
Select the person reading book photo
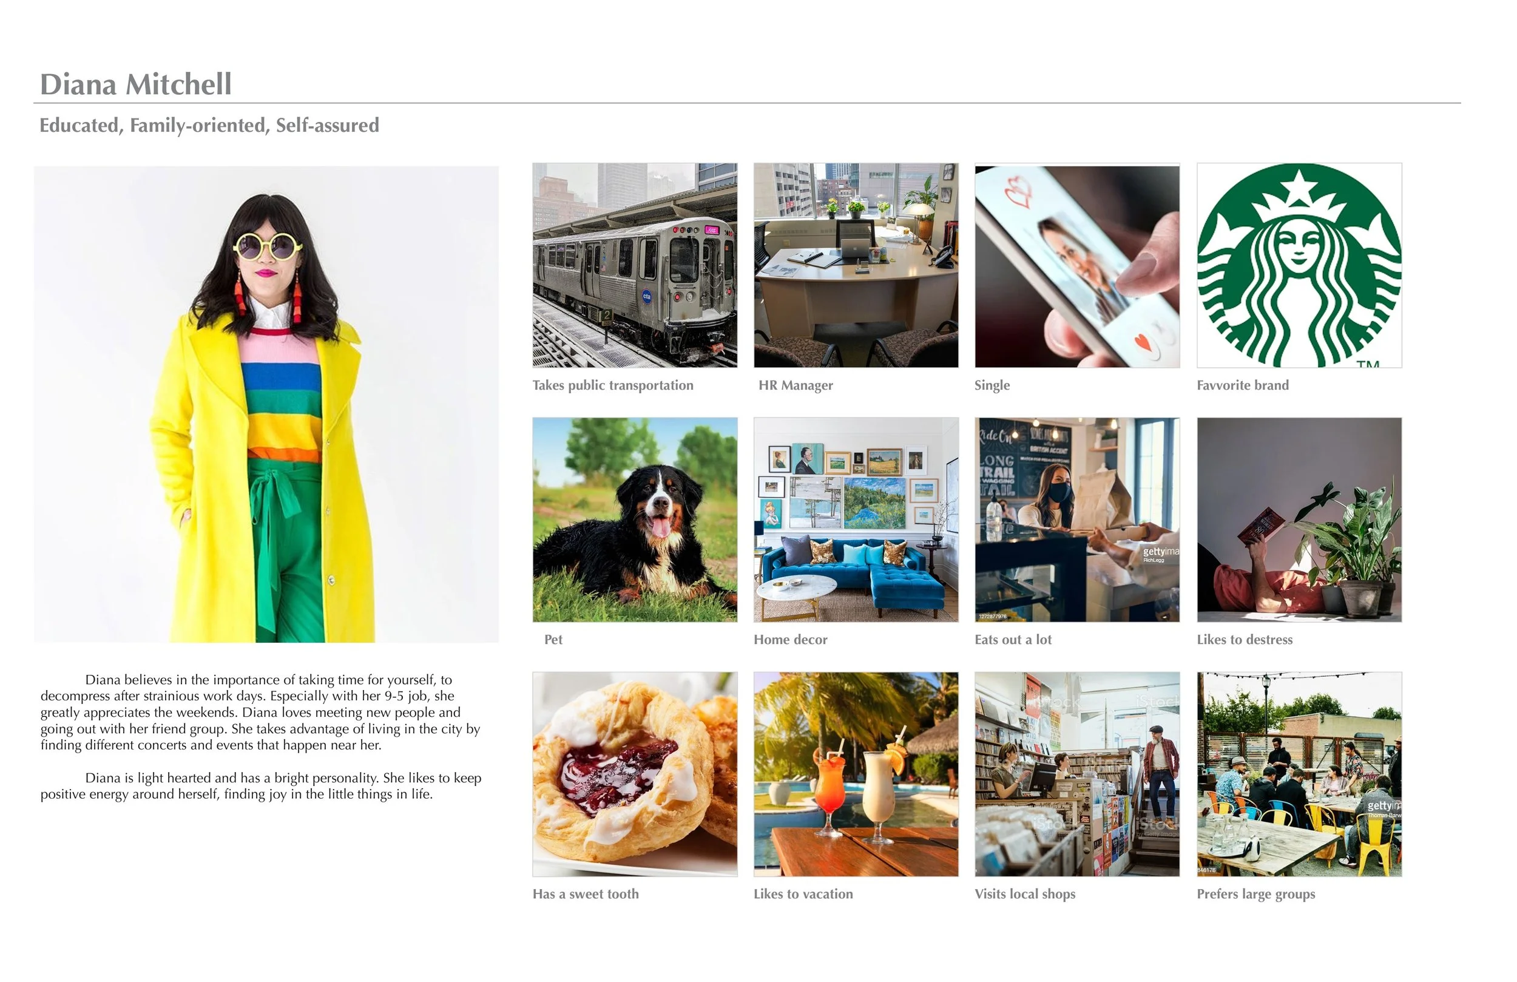pos(1299,520)
